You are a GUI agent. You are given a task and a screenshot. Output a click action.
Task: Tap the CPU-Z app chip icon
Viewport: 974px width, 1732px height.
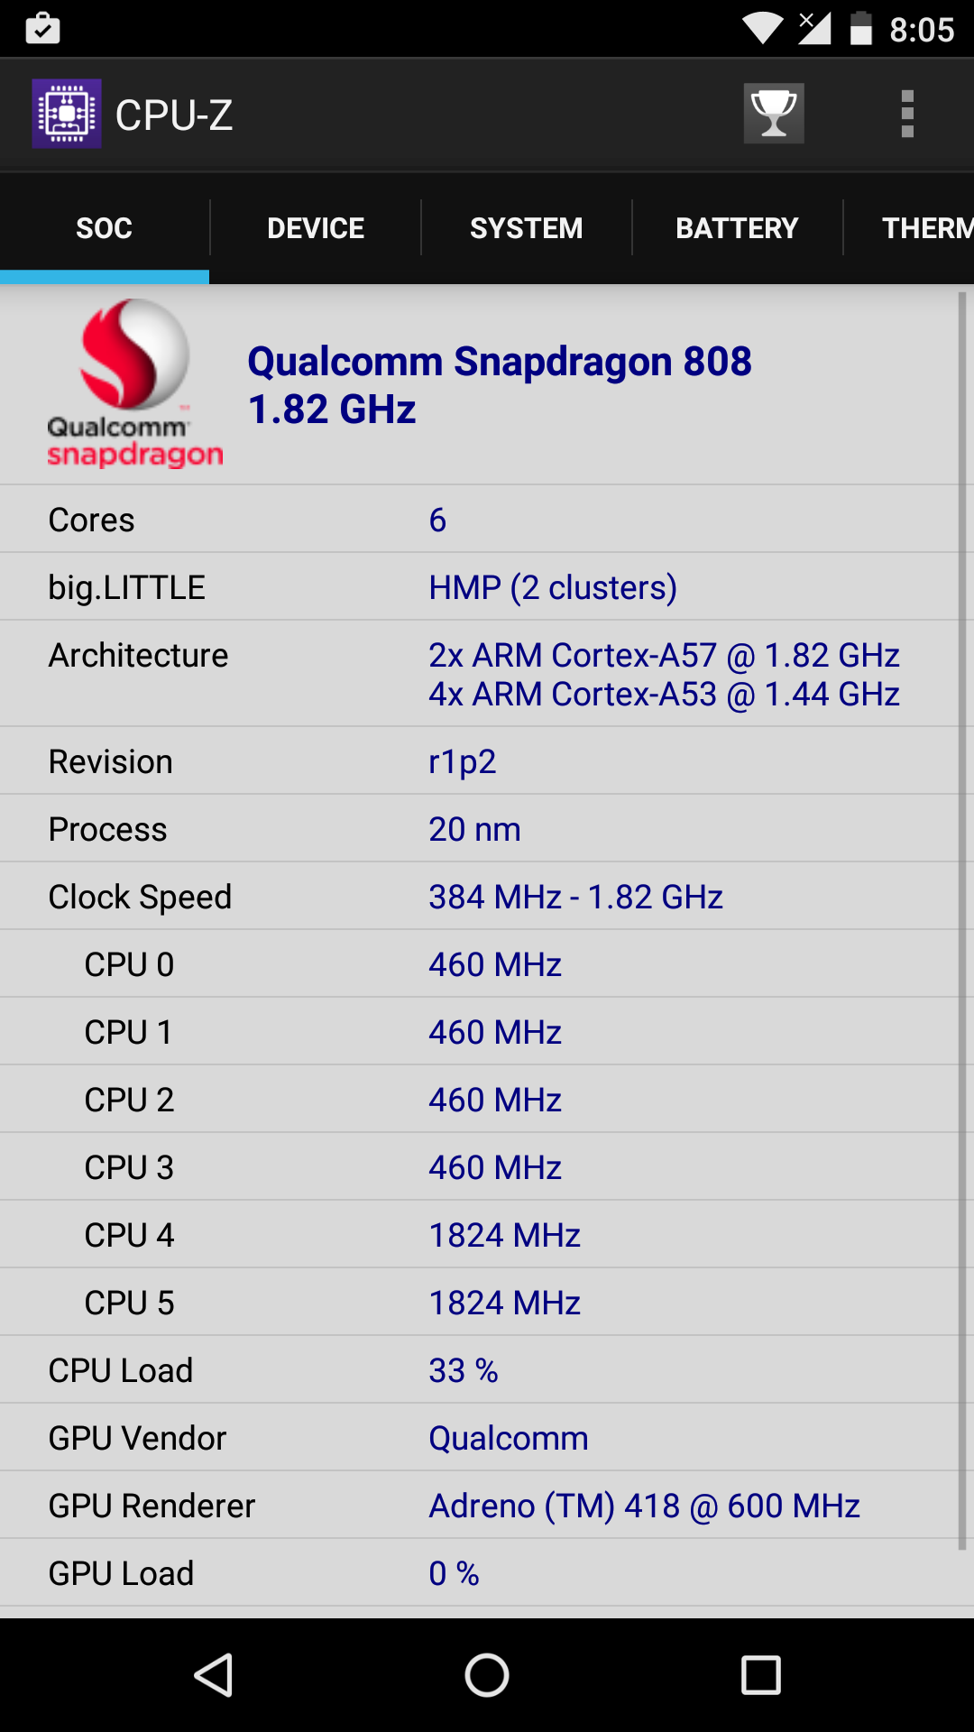tap(67, 114)
